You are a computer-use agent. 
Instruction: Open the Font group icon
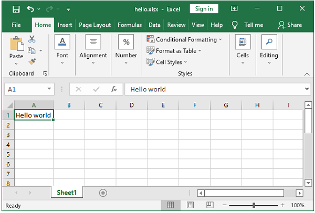[x=62, y=43]
